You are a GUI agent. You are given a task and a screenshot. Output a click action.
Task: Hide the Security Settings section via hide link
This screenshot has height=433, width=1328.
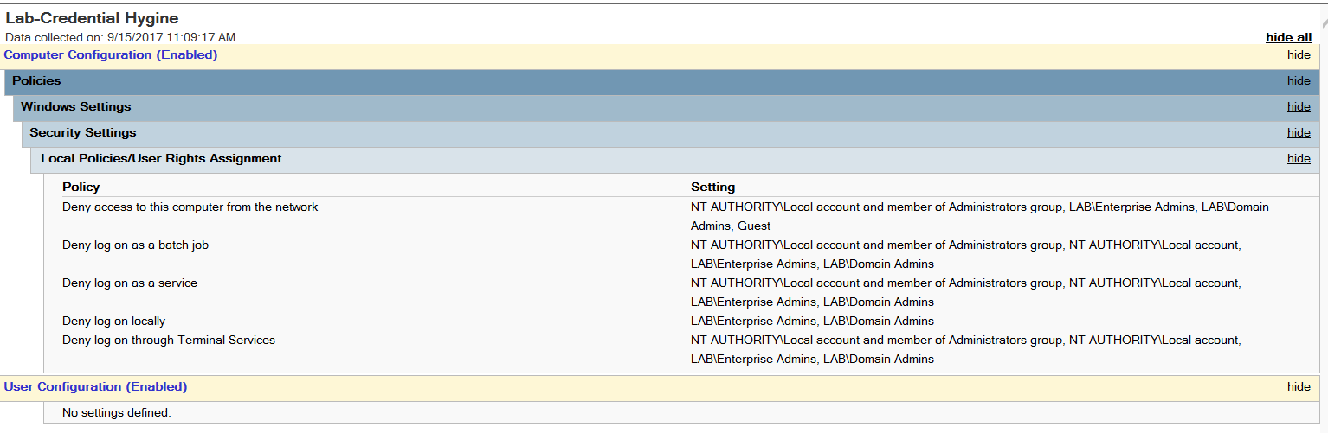[x=1299, y=132]
